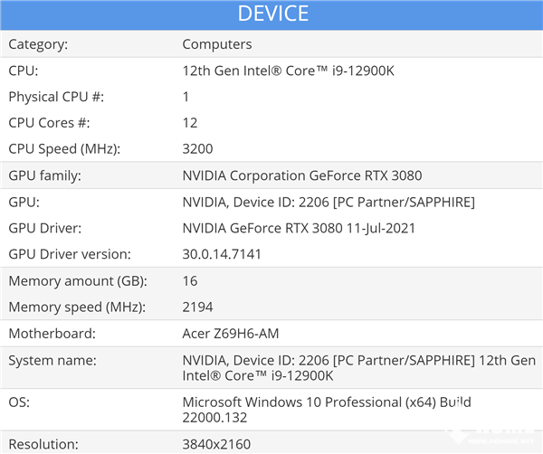
Task: Select the Acer Z69H6-AM motherboard text
Action: coord(231,334)
